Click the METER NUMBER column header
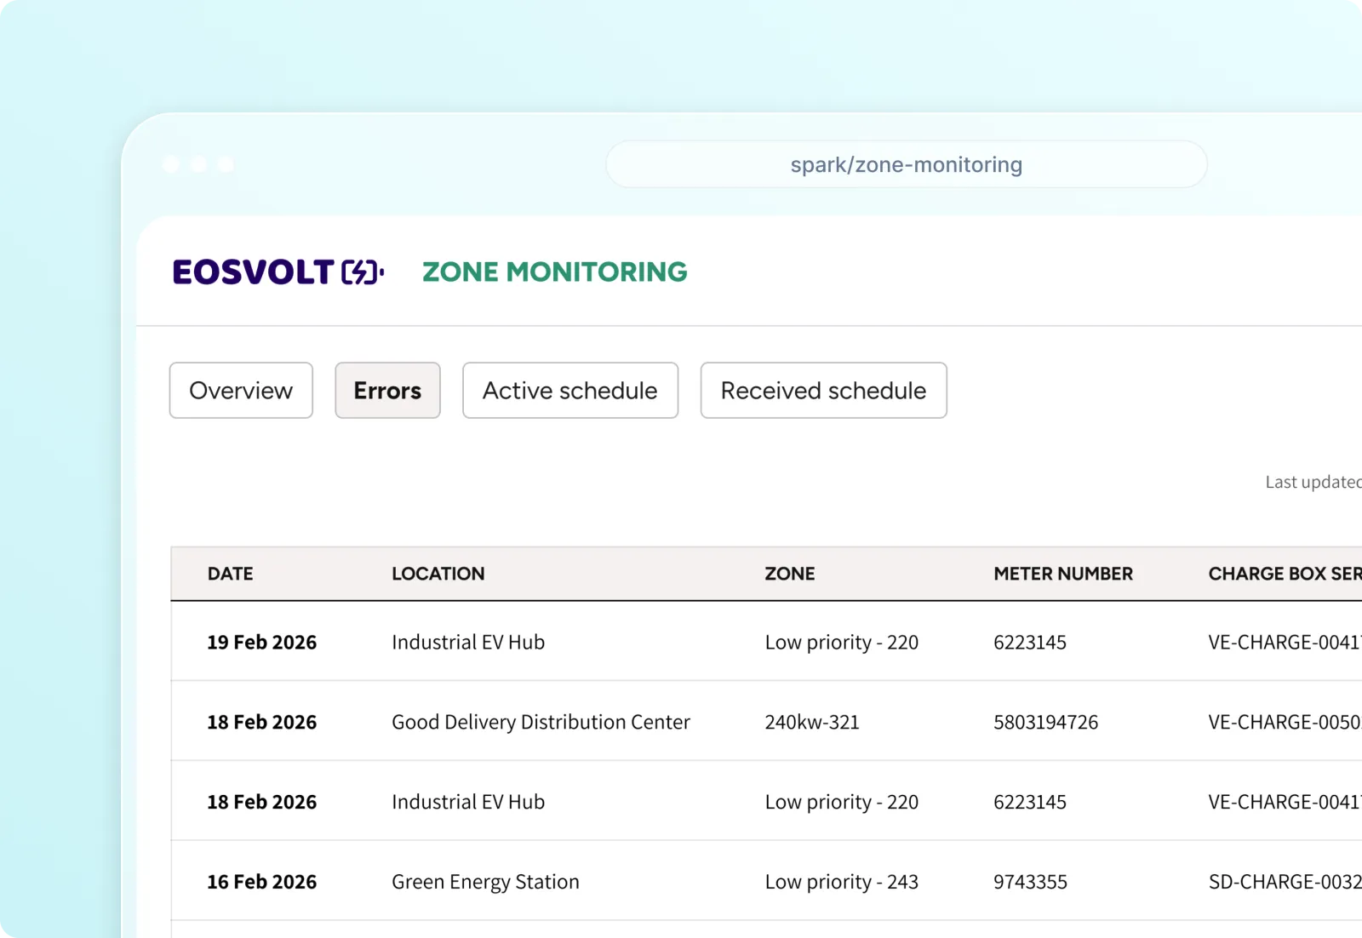Viewport: 1362px width, 938px height. (x=1062, y=574)
